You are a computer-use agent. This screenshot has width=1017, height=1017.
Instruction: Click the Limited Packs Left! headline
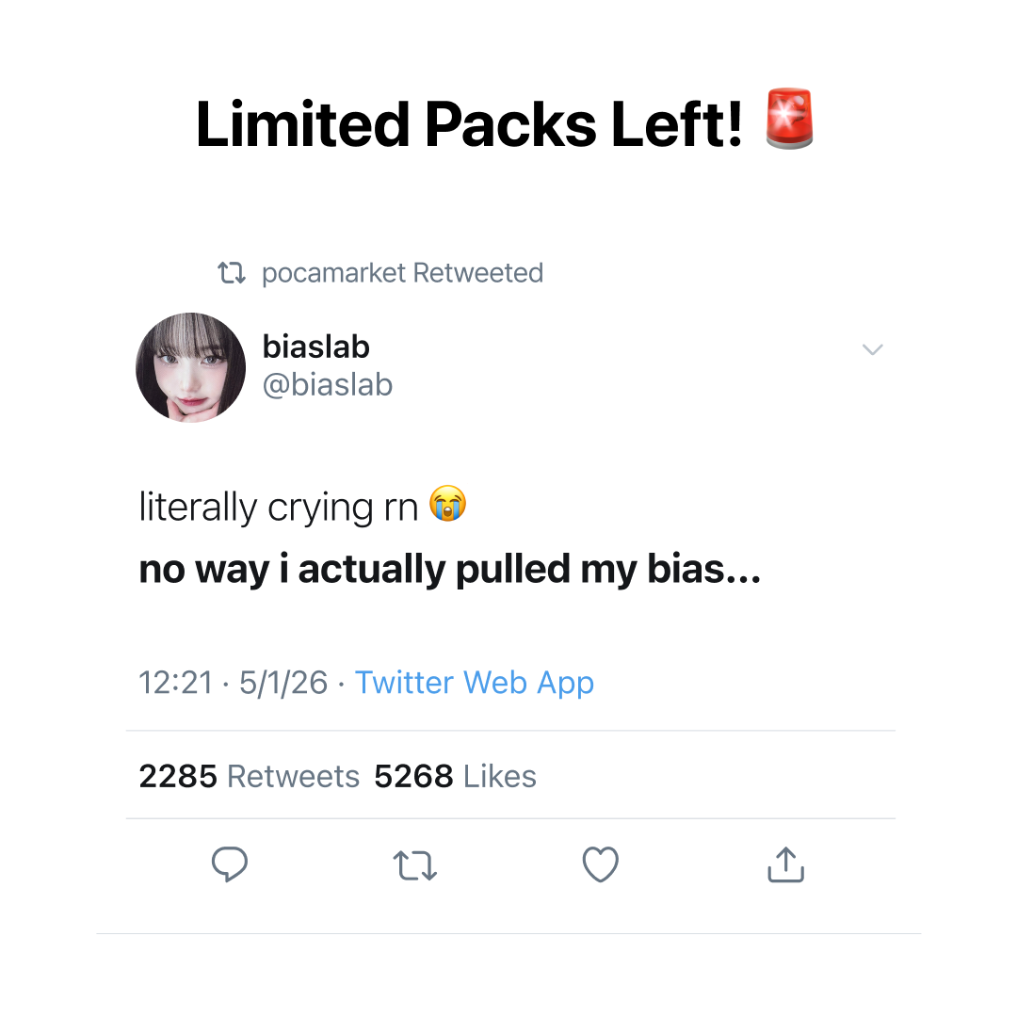click(x=470, y=124)
